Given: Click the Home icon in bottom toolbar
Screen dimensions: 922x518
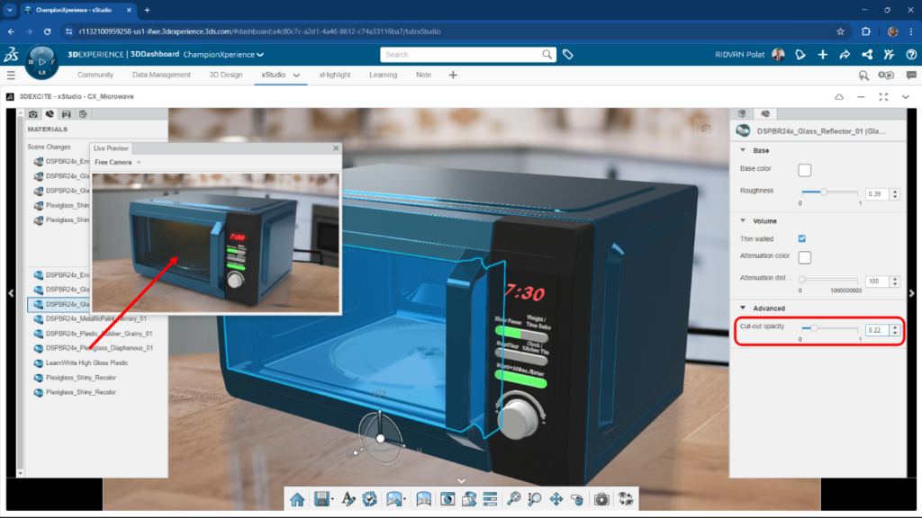Looking at the screenshot, I should pos(297,499).
